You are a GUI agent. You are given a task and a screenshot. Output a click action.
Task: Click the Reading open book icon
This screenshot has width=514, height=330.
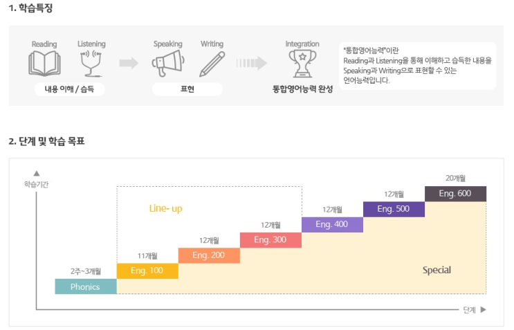pyautogui.click(x=44, y=64)
